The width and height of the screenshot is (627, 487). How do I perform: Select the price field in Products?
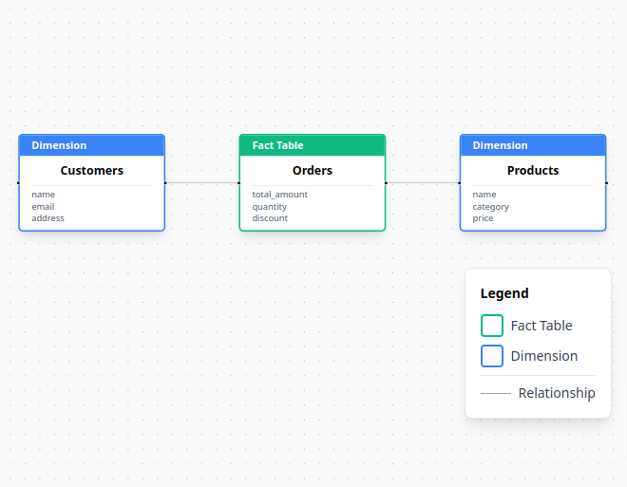coord(483,218)
